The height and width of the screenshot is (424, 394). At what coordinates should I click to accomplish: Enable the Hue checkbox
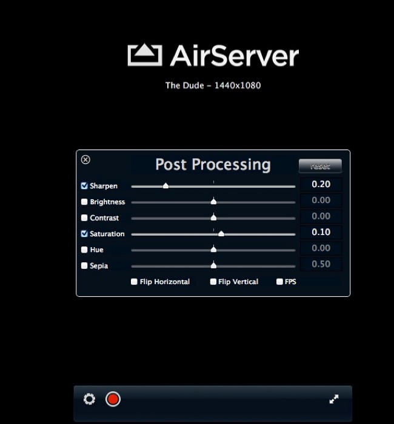pyautogui.click(x=84, y=250)
